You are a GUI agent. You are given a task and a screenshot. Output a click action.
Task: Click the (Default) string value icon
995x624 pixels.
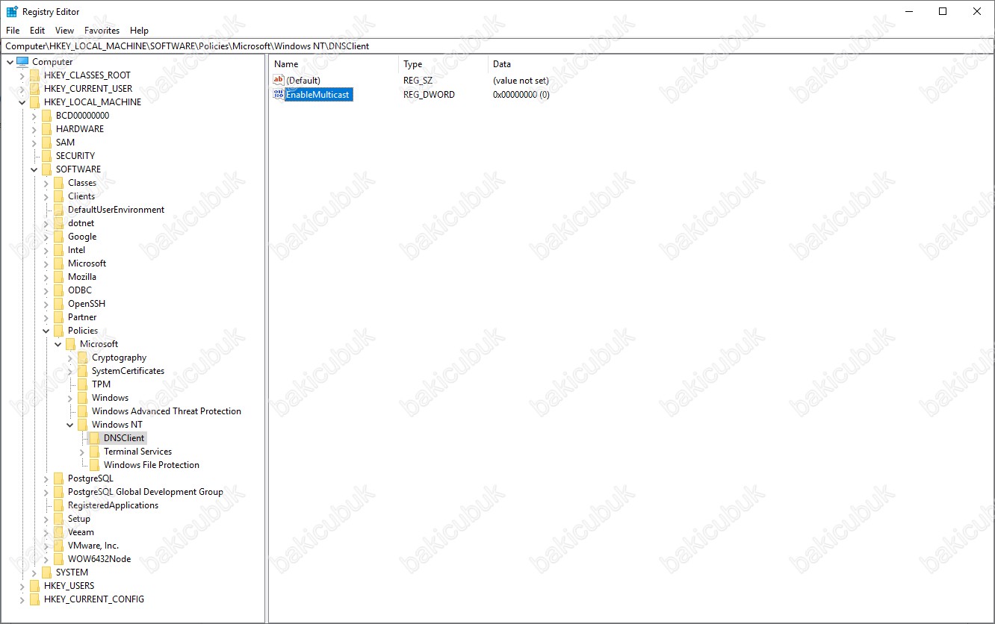point(279,81)
